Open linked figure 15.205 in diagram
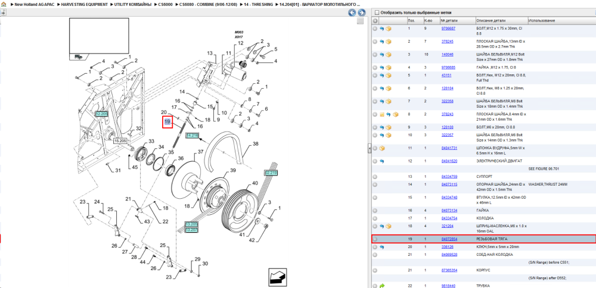Viewport: 596px width, 288px height. tap(120, 141)
